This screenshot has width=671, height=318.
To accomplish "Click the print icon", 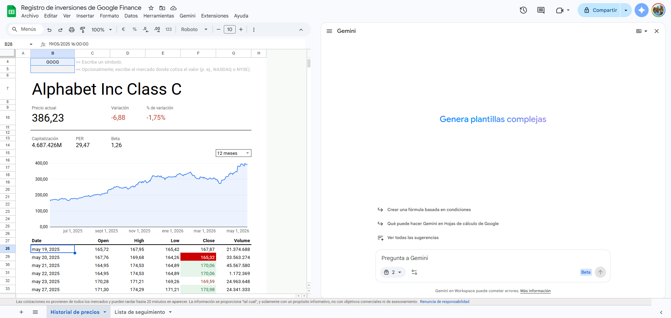I will point(72,30).
